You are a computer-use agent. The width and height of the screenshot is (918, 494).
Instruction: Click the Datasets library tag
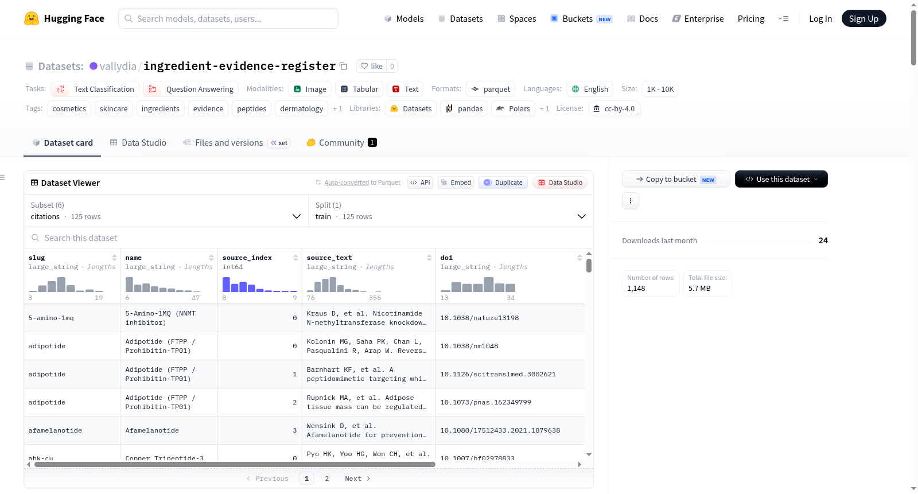(x=411, y=108)
